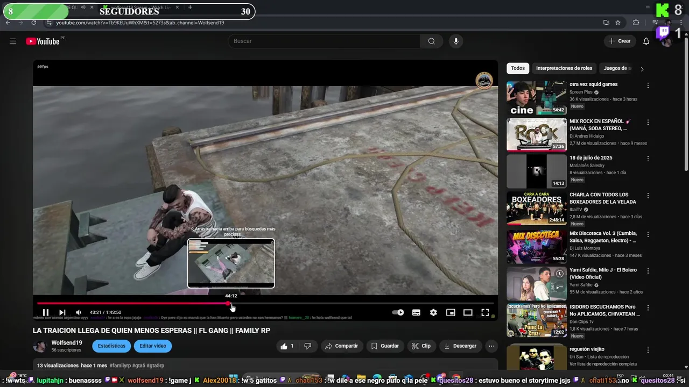The width and height of the screenshot is (689, 387).
Task: Open player settings gear
Action: tap(433, 312)
